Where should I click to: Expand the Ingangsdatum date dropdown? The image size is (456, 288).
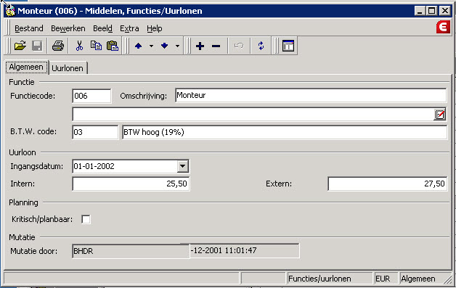[x=183, y=167]
